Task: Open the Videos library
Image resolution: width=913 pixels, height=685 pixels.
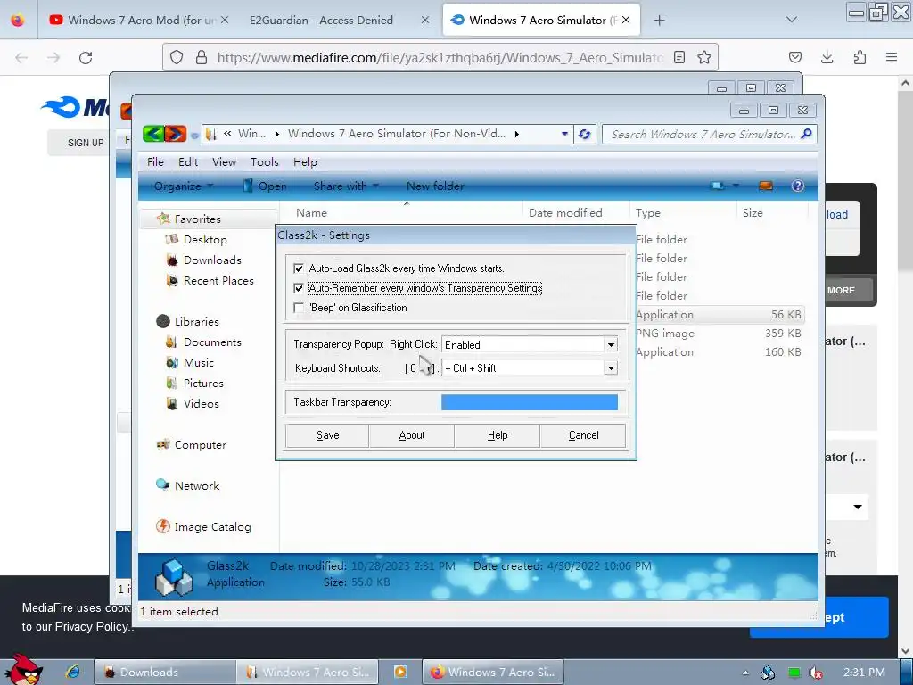Action: [201, 404]
